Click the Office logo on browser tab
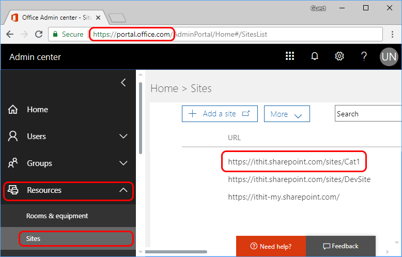 click(x=15, y=18)
